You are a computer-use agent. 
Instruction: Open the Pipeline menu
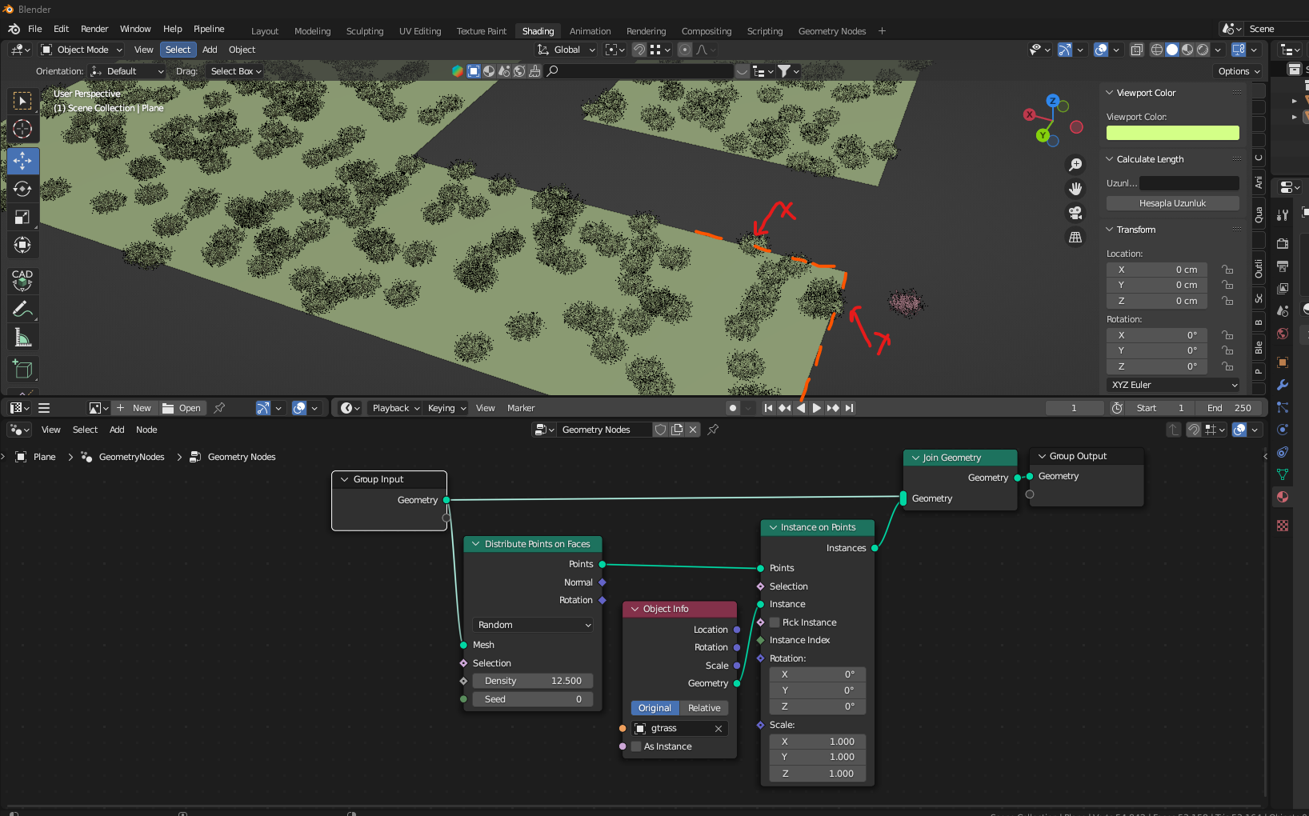coord(209,29)
